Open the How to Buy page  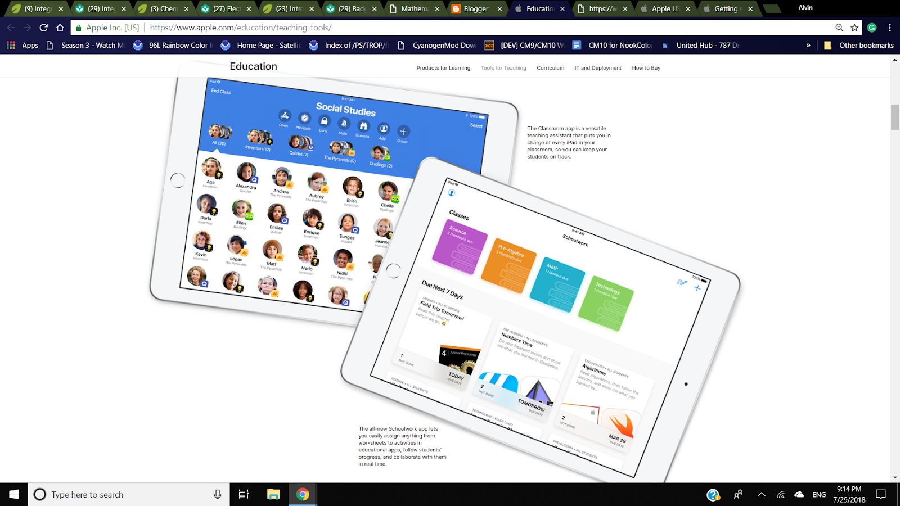(646, 67)
